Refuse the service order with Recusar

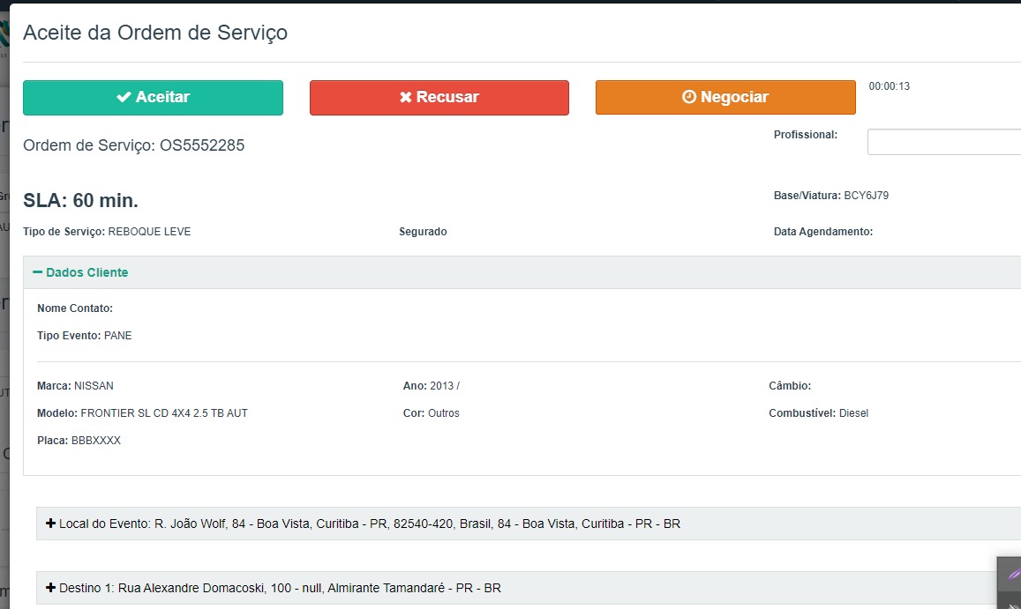(439, 97)
